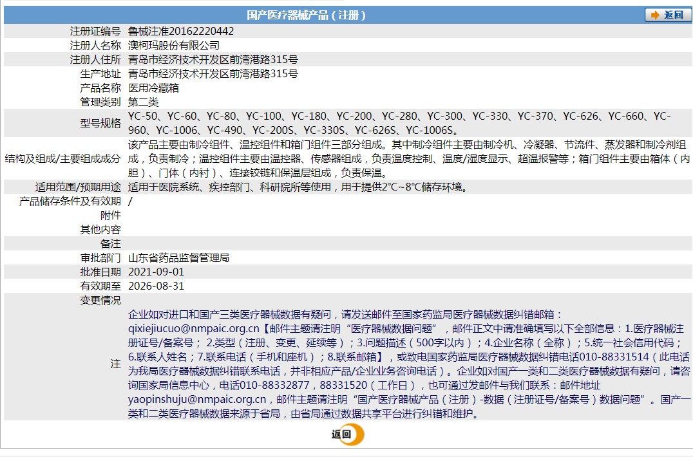Click the registrant address value 前湾港路315号

click(213, 60)
